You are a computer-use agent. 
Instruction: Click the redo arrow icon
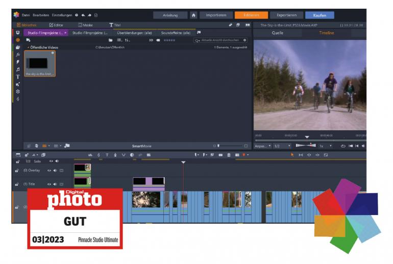pyautogui.click(x=89, y=15)
